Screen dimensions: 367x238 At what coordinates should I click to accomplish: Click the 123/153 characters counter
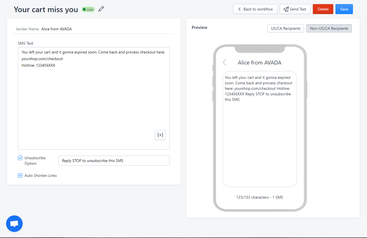(259, 197)
